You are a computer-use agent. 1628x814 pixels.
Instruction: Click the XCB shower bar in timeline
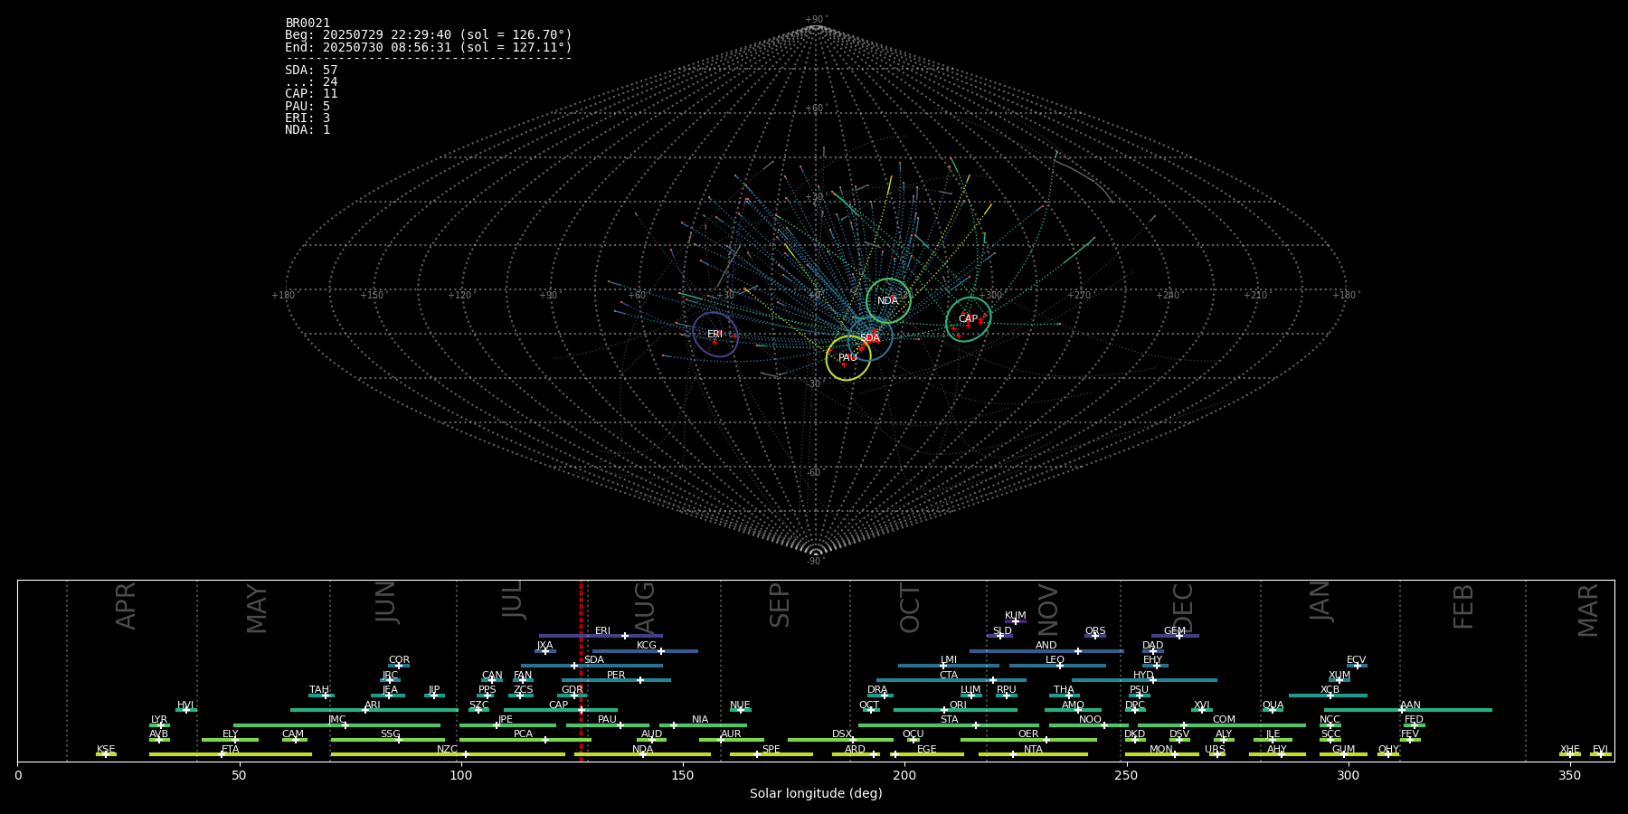pyautogui.click(x=1328, y=696)
